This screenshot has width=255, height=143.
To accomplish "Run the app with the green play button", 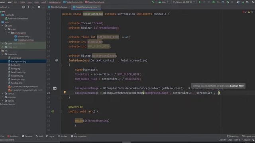I will pyautogui.click(x=200, y=2).
